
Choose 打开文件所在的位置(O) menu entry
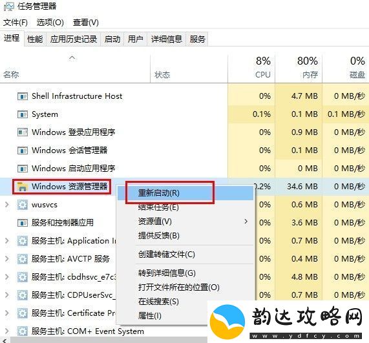tap(185, 287)
